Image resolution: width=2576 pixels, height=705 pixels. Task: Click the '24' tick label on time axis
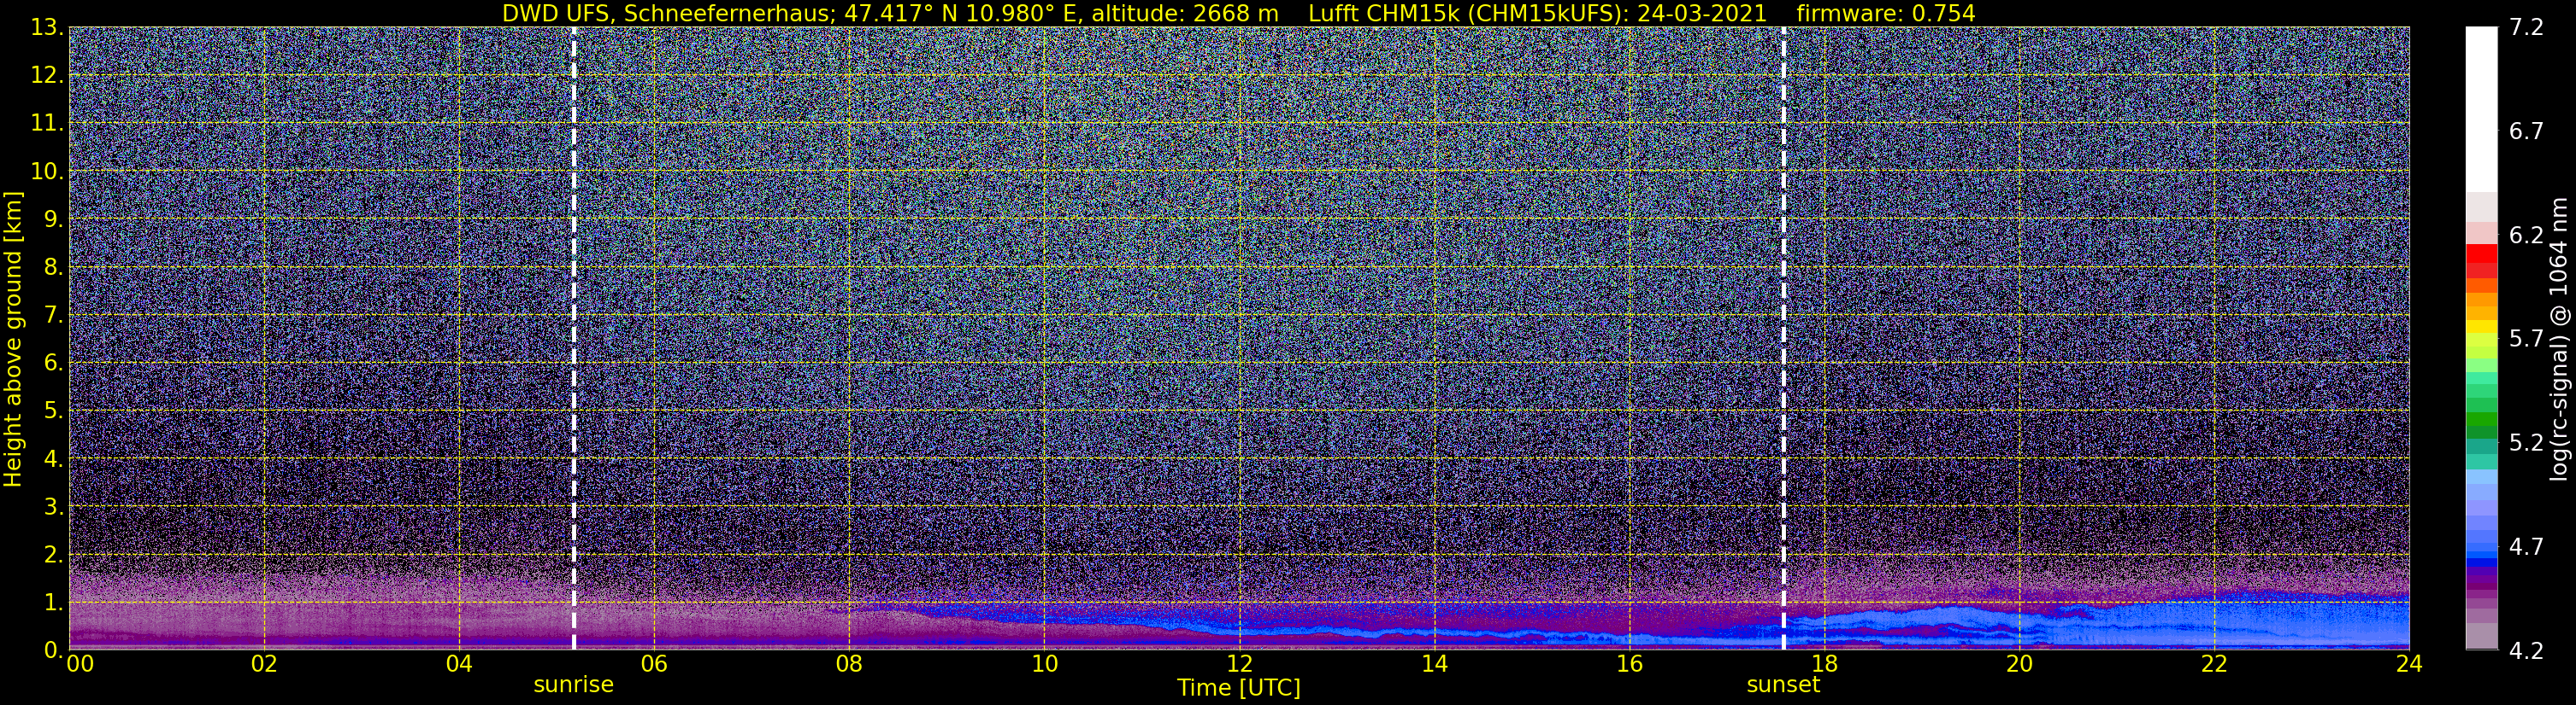click(x=2409, y=663)
